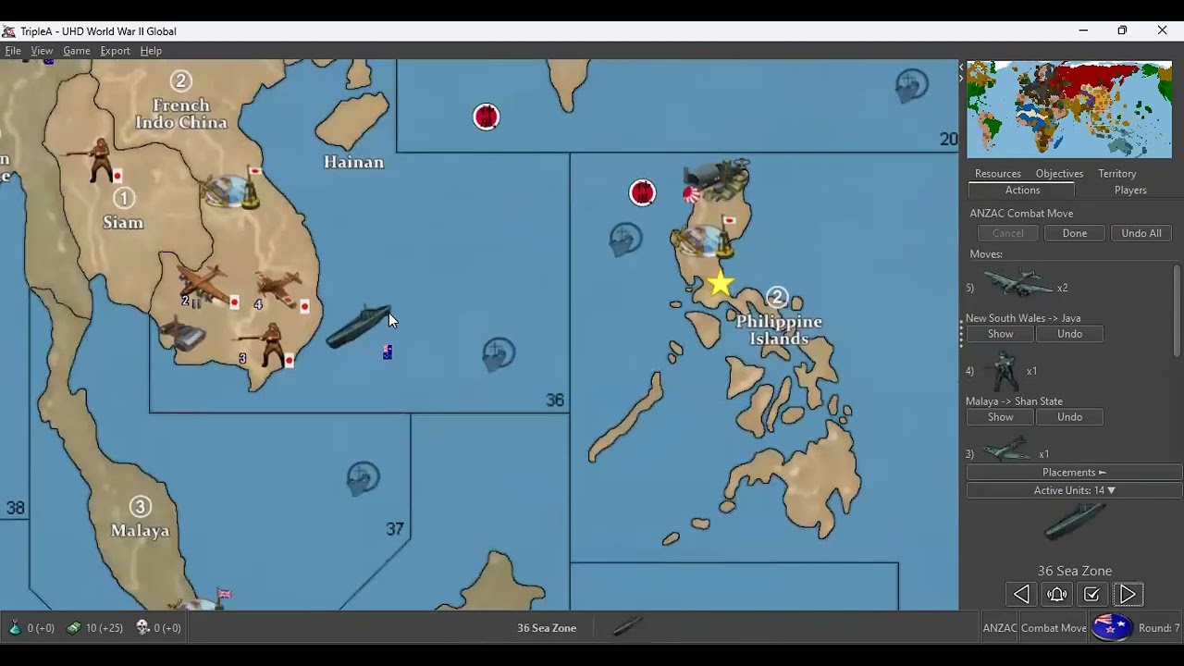1184x666 pixels.
Task: Click the infantry icon in move 4
Action: [x=1004, y=371]
